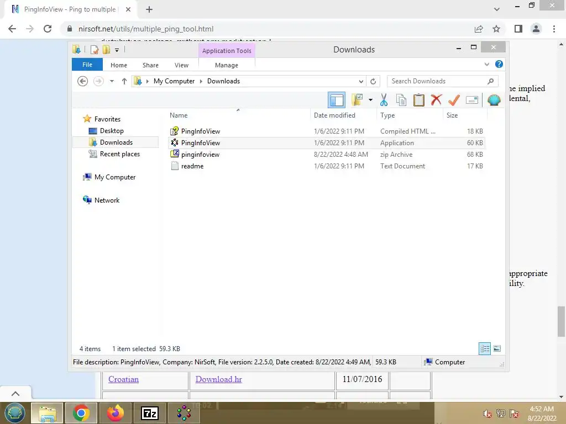Click the explorer Refresh button
Image resolution: width=566 pixels, height=424 pixels.
click(x=373, y=81)
